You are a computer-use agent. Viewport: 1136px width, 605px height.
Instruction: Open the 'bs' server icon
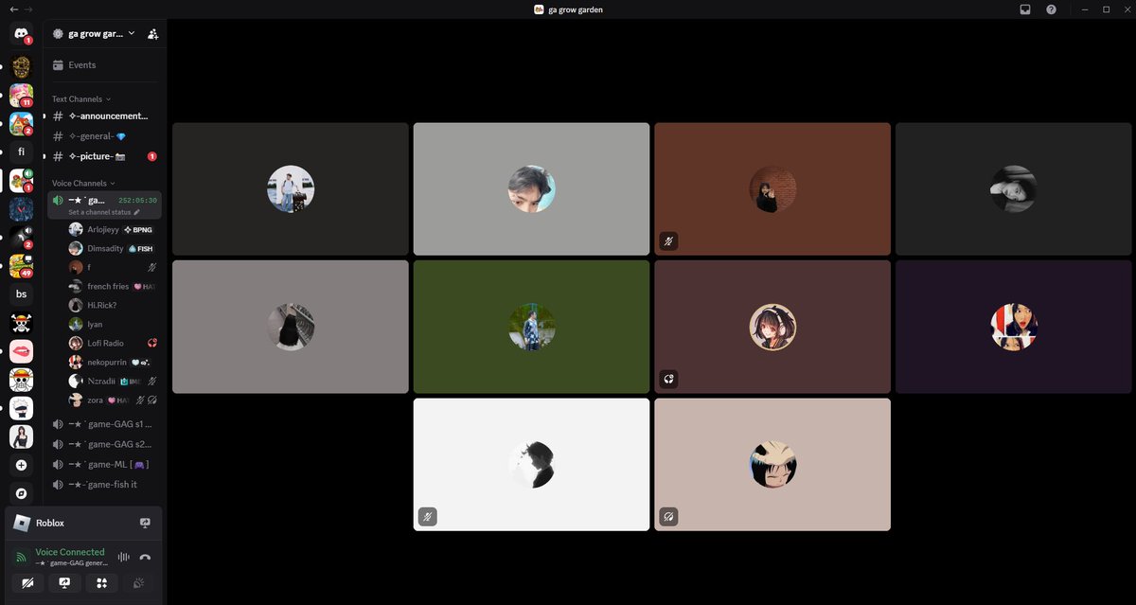pyautogui.click(x=21, y=294)
